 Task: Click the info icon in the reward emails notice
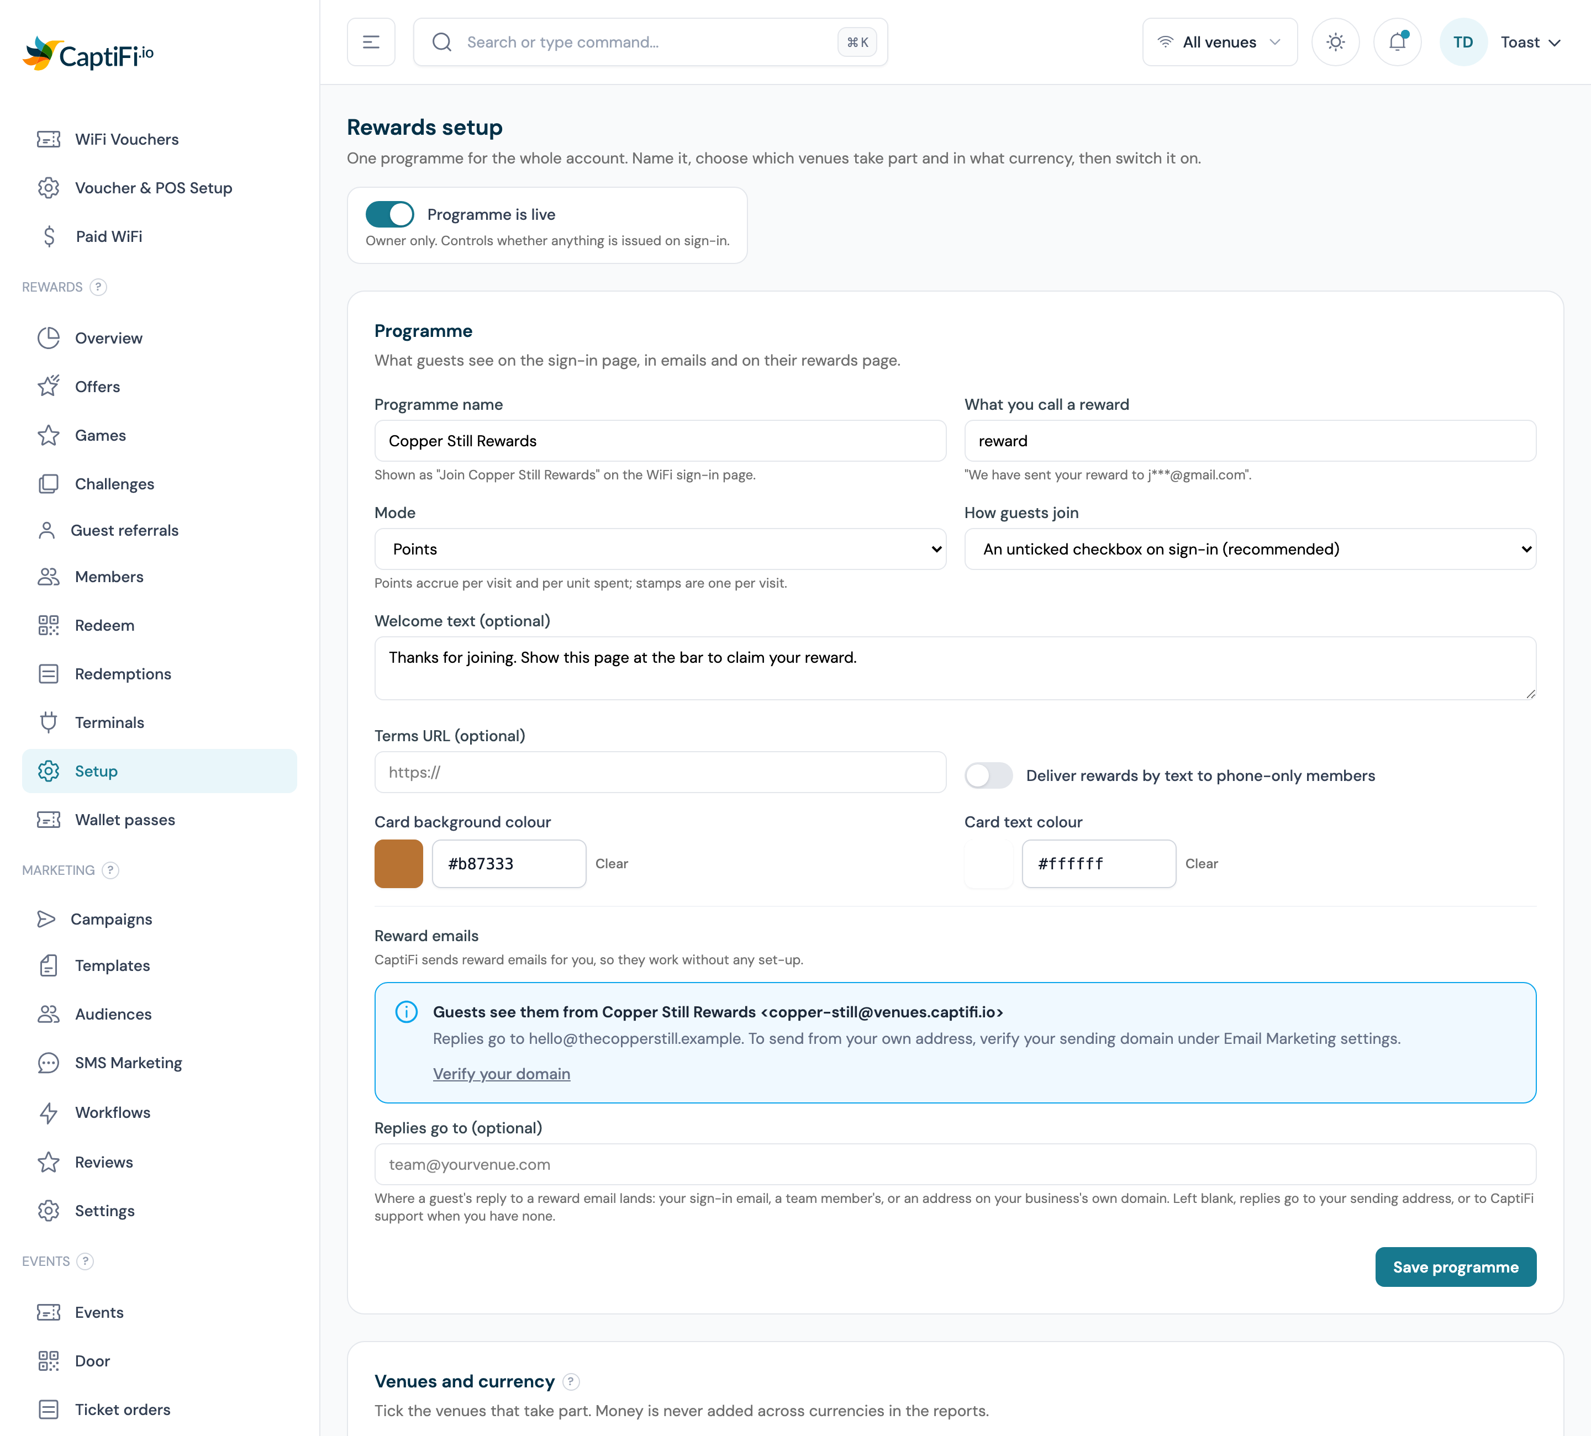tap(407, 1011)
